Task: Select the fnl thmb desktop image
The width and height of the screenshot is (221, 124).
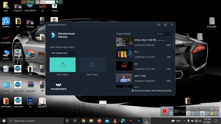Action: (x=30, y=23)
